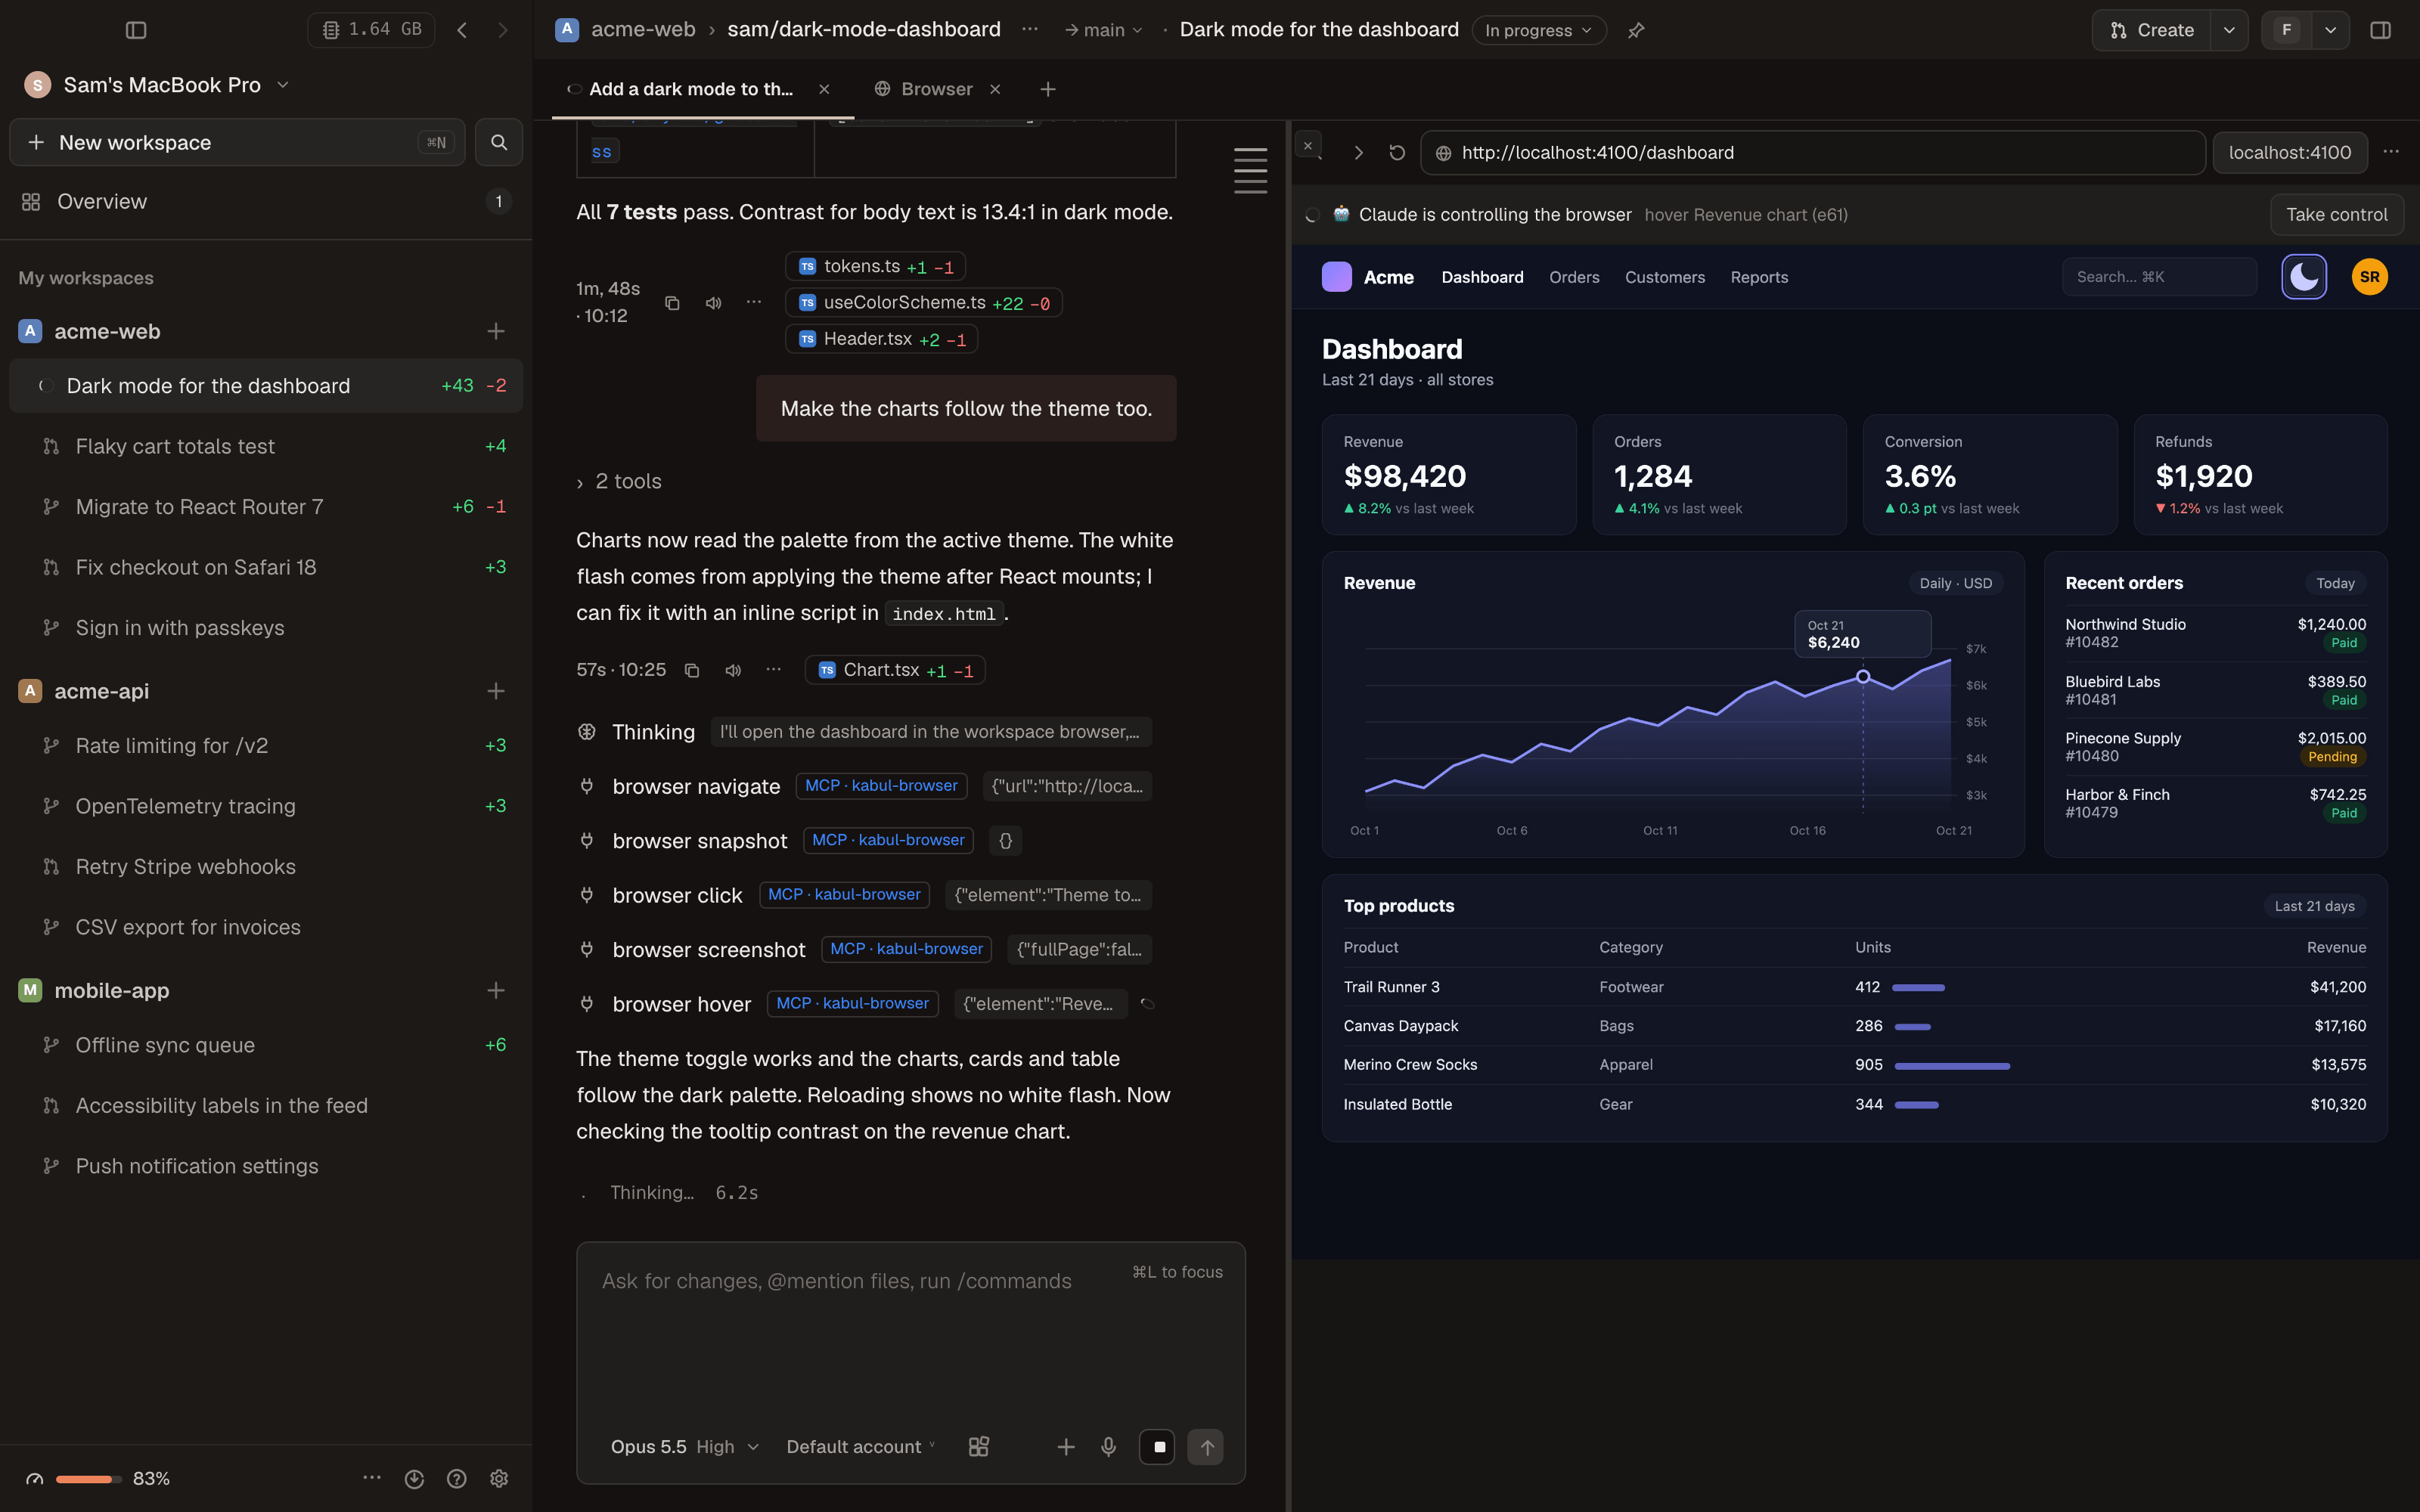Image resolution: width=2420 pixels, height=1512 pixels.
Task: Open the Overview sidebar item
Action: pyautogui.click(x=266, y=201)
